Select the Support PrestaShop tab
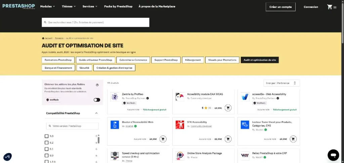 pyautogui.click(x=166, y=60)
